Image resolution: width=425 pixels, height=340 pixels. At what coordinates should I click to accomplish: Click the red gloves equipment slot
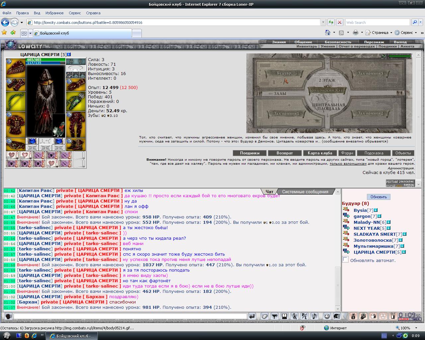click(76, 85)
